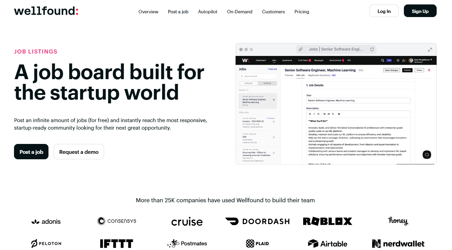Star the Investor - ODD BIRD VC job
Screen dimensions: 452x250
tap(273, 121)
